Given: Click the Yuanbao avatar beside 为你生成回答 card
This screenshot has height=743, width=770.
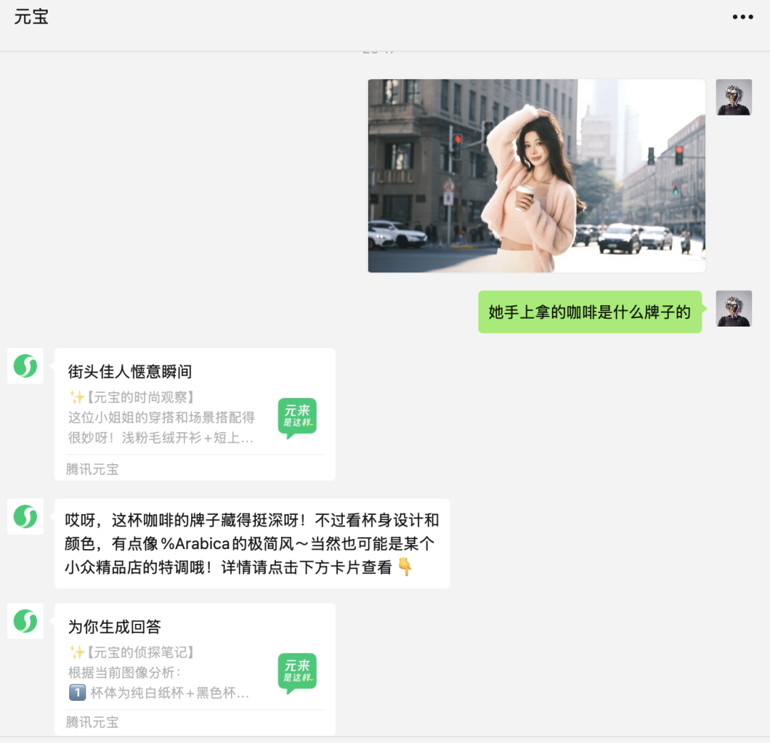Looking at the screenshot, I should coord(26,621).
